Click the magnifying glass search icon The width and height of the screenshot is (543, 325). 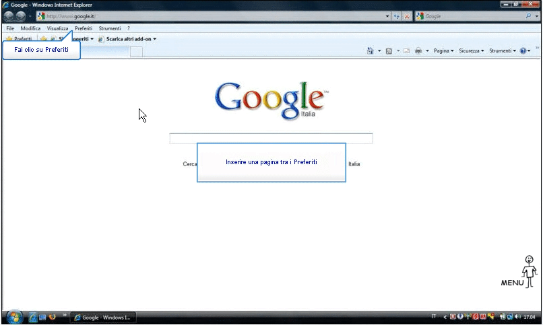tap(528, 16)
